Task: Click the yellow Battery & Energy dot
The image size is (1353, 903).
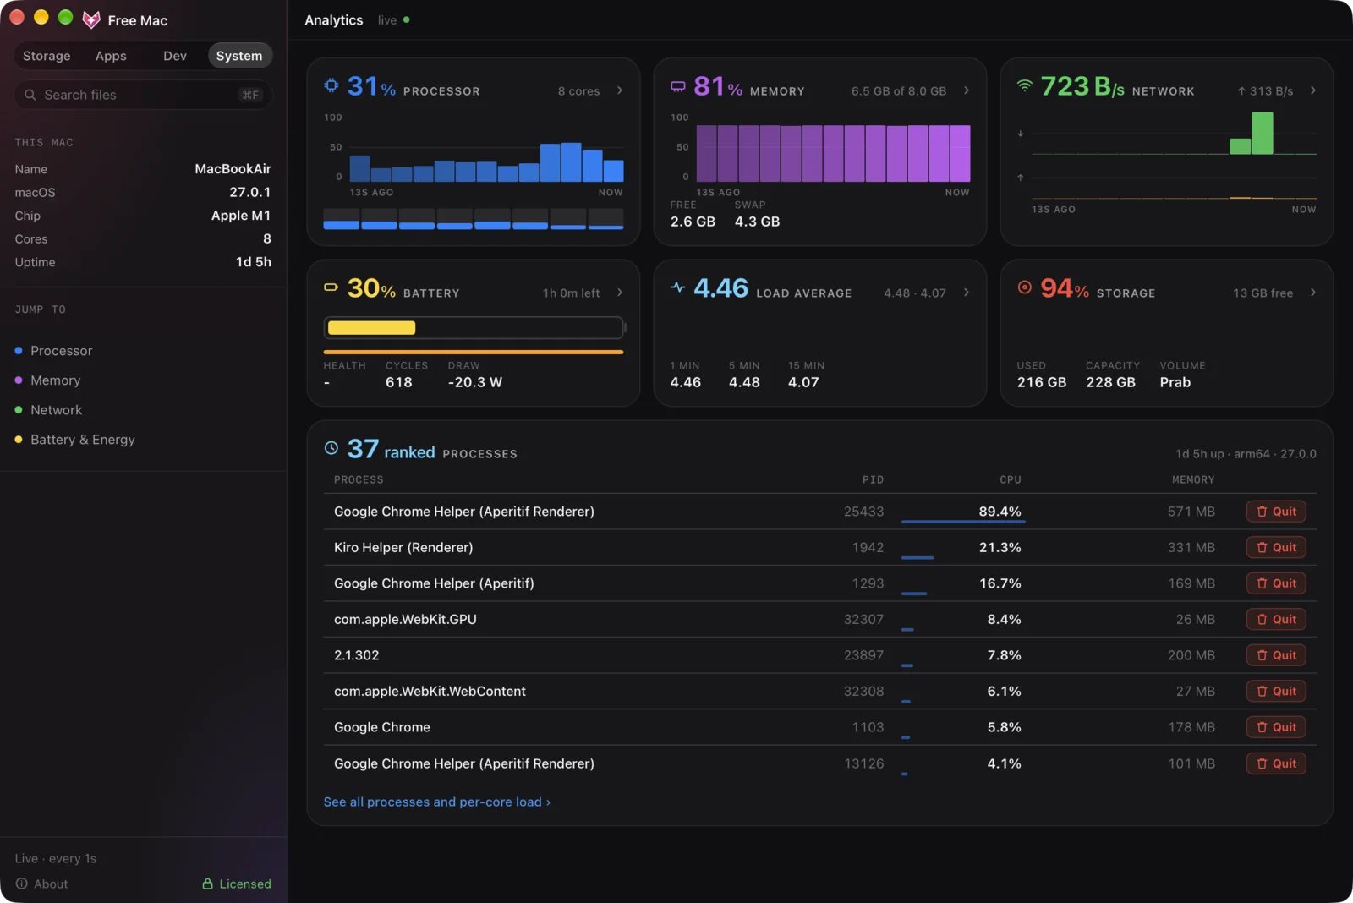Action: pos(19,440)
